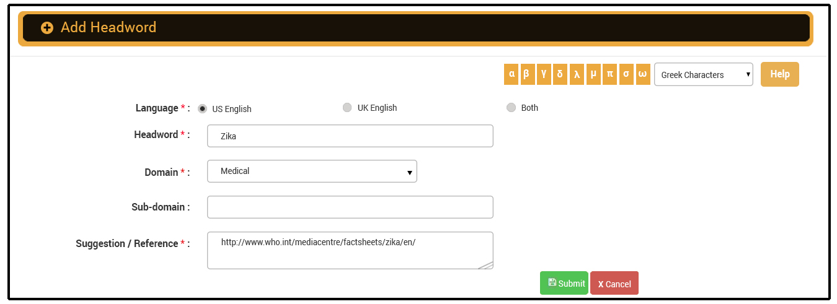
Task: Click into the Sub-domain text field
Action: [x=350, y=207]
